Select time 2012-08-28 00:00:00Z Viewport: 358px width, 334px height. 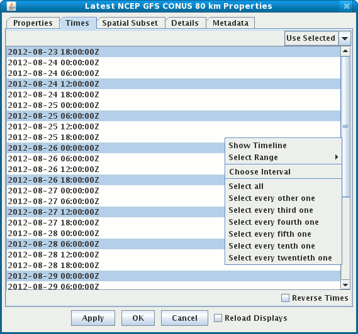click(x=116, y=234)
